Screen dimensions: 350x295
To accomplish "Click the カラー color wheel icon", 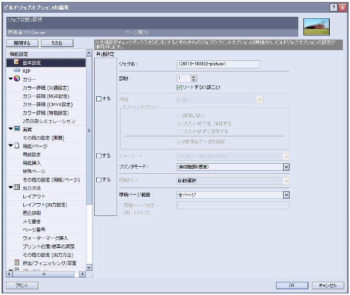I will tap(16, 80).
